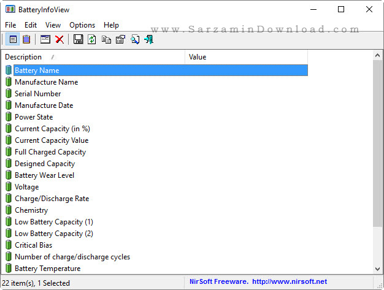
Task: Click the red X delete icon
Action: click(60, 40)
